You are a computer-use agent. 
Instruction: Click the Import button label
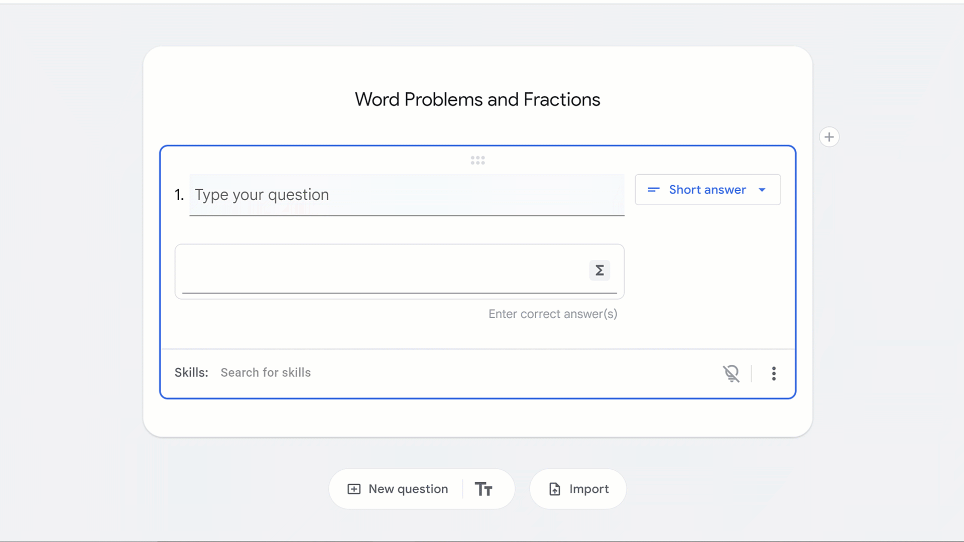pyautogui.click(x=588, y=489)
